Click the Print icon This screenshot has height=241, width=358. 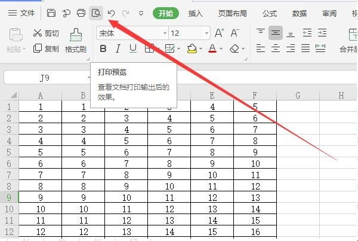(x=81, y=13)
